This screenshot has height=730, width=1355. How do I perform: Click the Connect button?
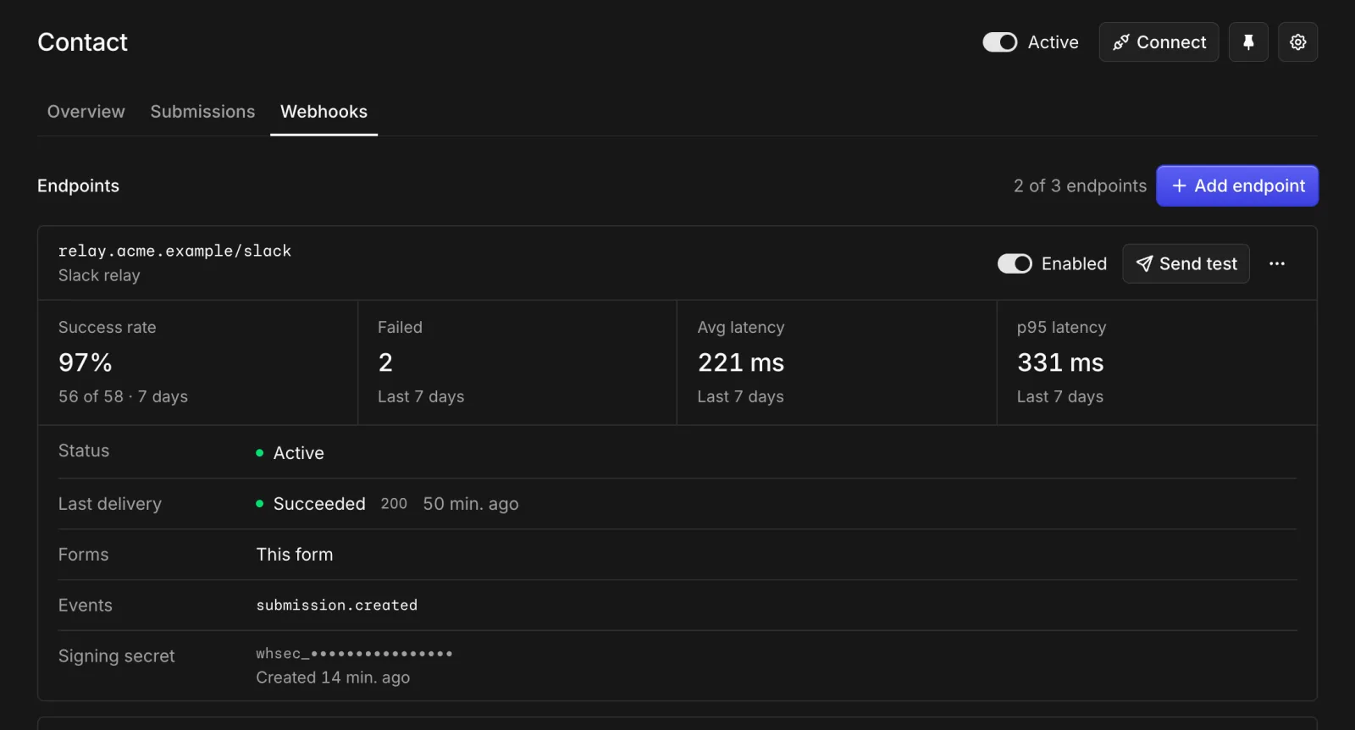tap(1159, 42)
